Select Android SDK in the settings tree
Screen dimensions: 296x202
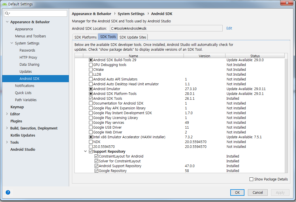click(x=35, y=78)
